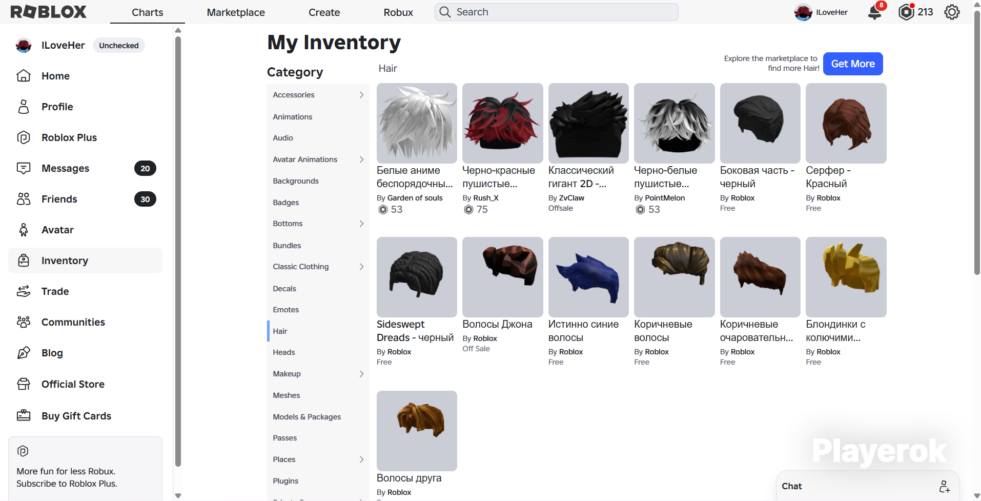
Task: Open the gold spiky blonde hair thumbnail
Action: [x=846, y=277]
